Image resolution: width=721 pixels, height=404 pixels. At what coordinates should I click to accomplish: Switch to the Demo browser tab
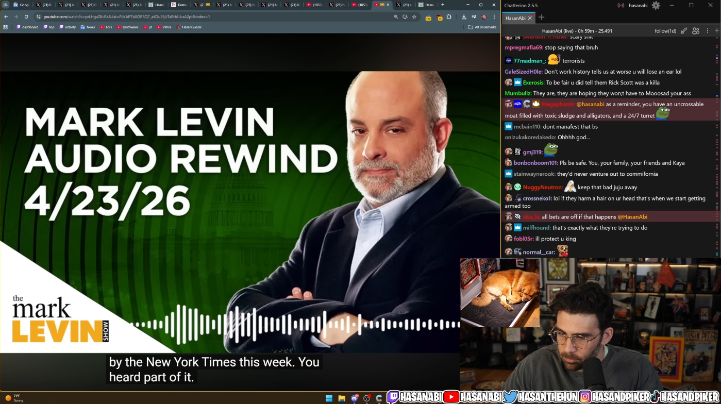click(179, 5)
